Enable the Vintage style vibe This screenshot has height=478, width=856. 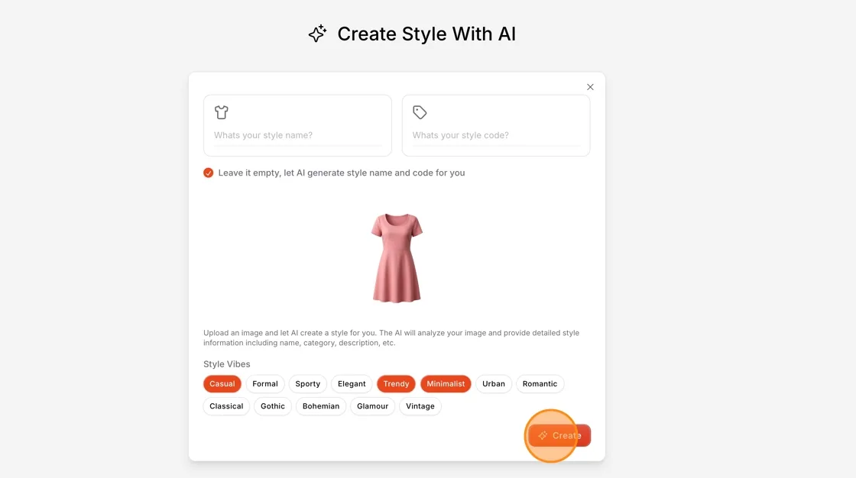[x=420, y=406]
